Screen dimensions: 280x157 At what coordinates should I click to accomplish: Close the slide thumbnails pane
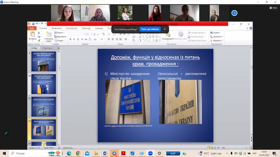[x=58, y=48]
